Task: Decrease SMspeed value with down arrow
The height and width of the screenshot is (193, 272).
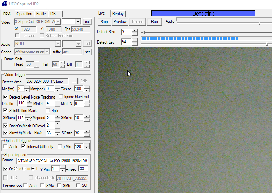Action: pyautogui.click(x=57, y=120)
